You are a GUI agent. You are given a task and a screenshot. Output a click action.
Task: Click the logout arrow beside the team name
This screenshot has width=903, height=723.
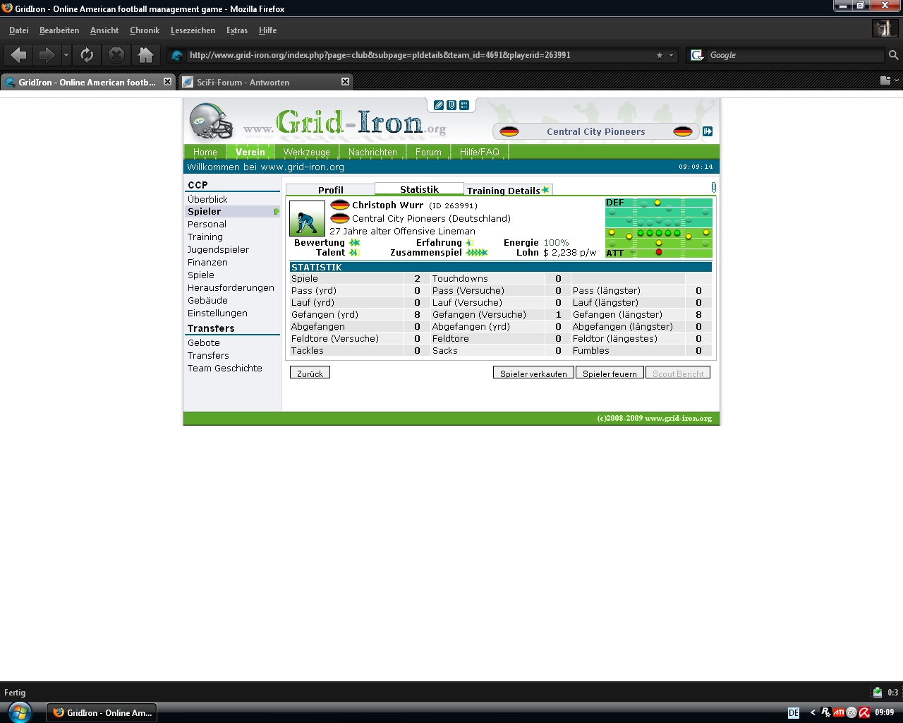(x=708, y=131)
